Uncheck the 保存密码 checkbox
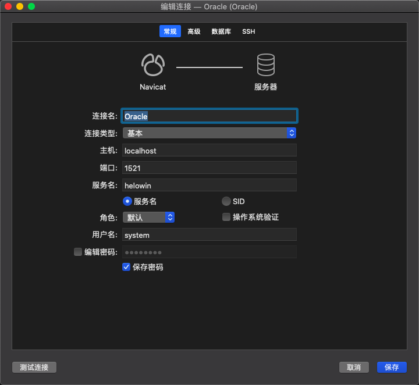 tap(126, 267)
